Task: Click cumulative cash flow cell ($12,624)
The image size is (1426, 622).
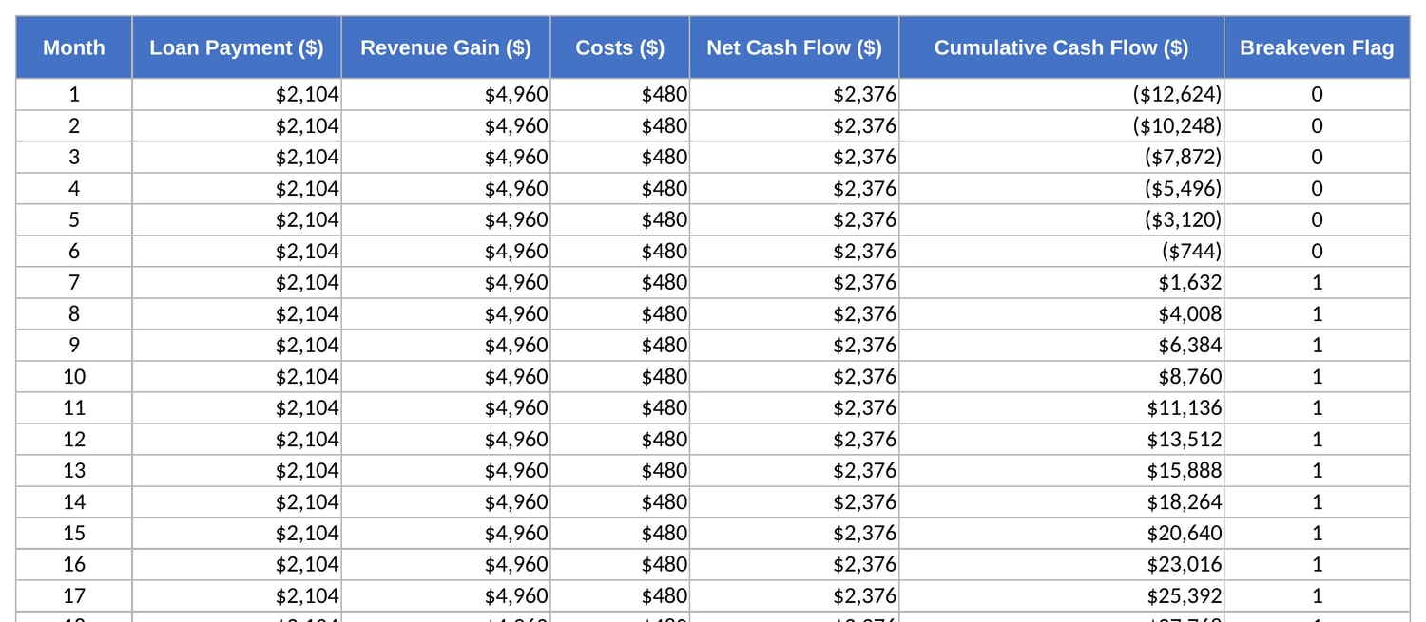Action: coord(1062,94)
